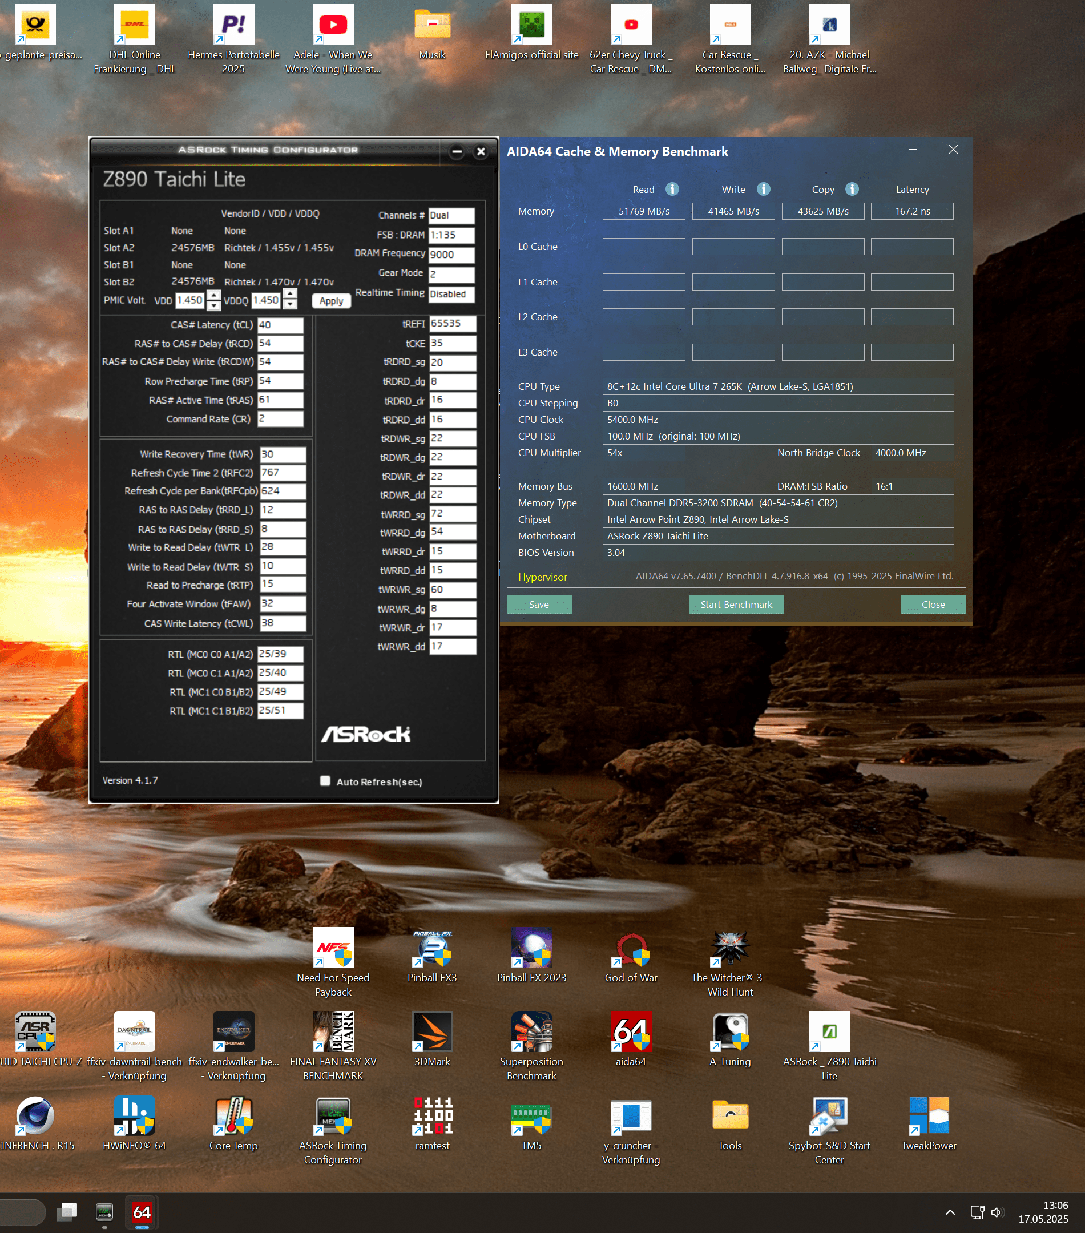Increase the VDD voltage with up arrow
This screenshot has height=1233, width=1085.
213,295
